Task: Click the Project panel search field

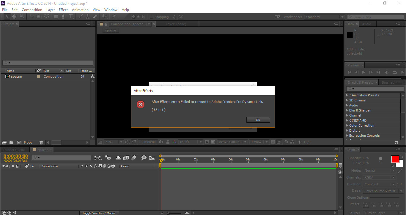Action: coord(48,63)
